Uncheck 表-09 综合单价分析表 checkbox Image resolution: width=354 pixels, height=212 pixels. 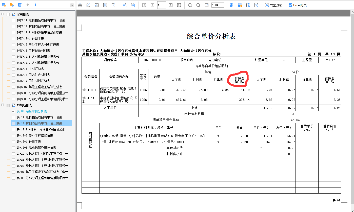click(x=13, y=111)
